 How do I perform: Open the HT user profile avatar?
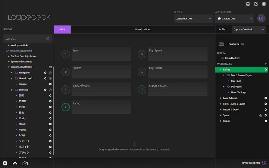pyautogui.click(x=261, y=18)
